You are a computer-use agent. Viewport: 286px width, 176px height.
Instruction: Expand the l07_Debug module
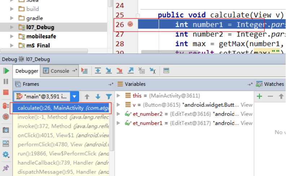click(x=12, y=27)
